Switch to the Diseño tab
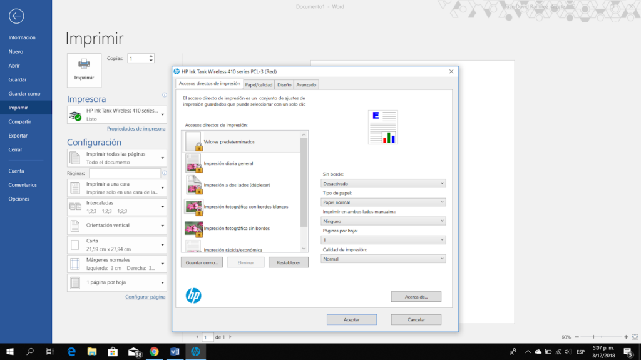This screenshot has width=641, height=360. click(x=284, y=84)
